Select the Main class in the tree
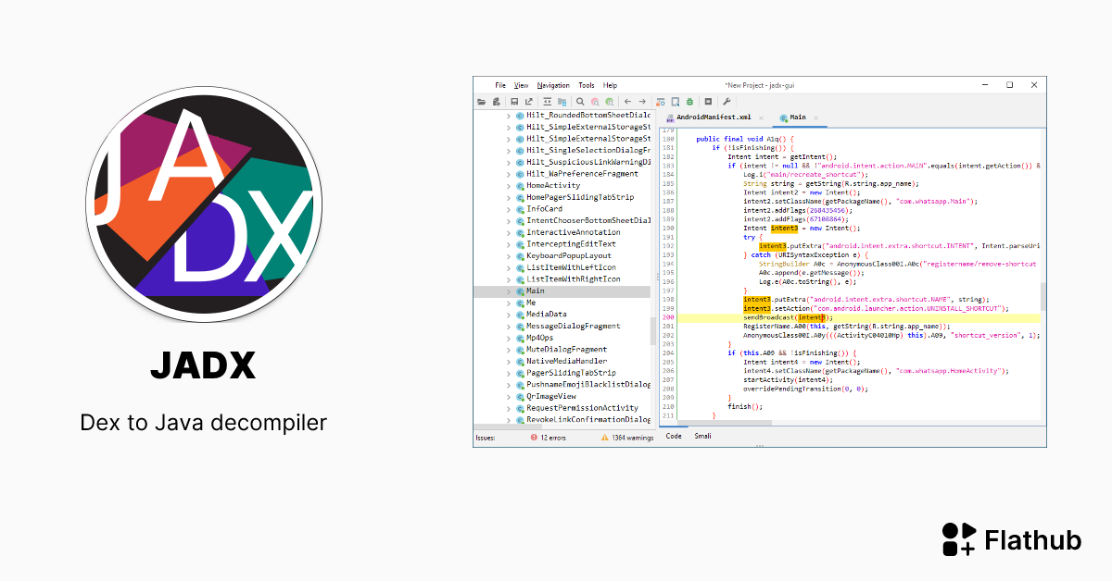1112x581 pixels. pos(535,290)
